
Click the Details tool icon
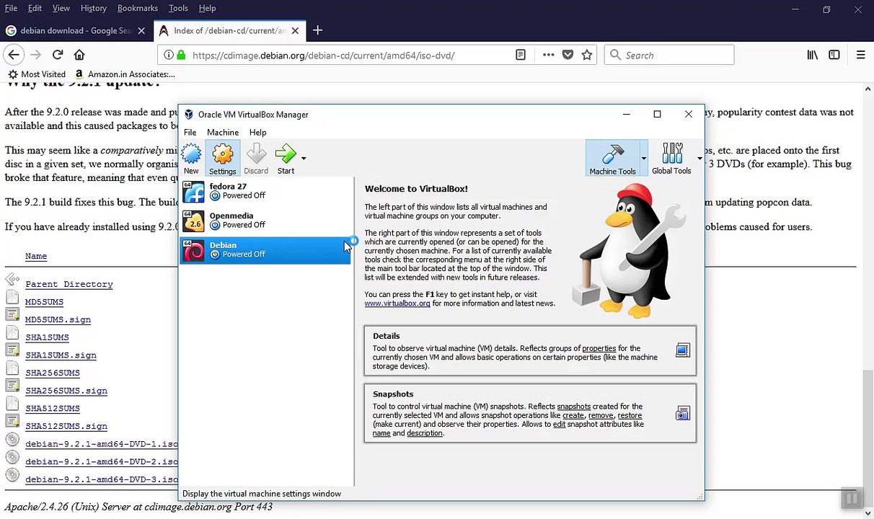tap(682, 350)
